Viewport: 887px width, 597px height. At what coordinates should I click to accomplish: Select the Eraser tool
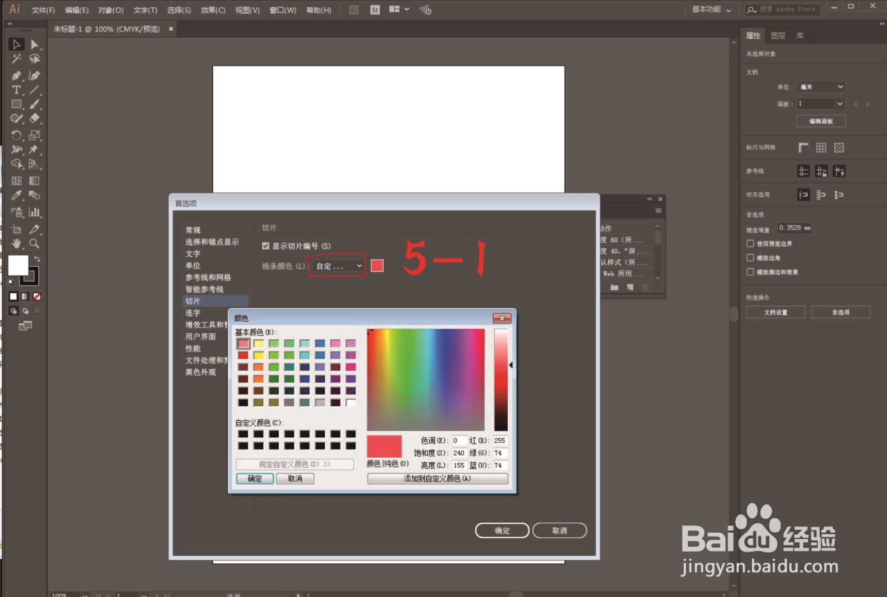[x=34, y=118]
